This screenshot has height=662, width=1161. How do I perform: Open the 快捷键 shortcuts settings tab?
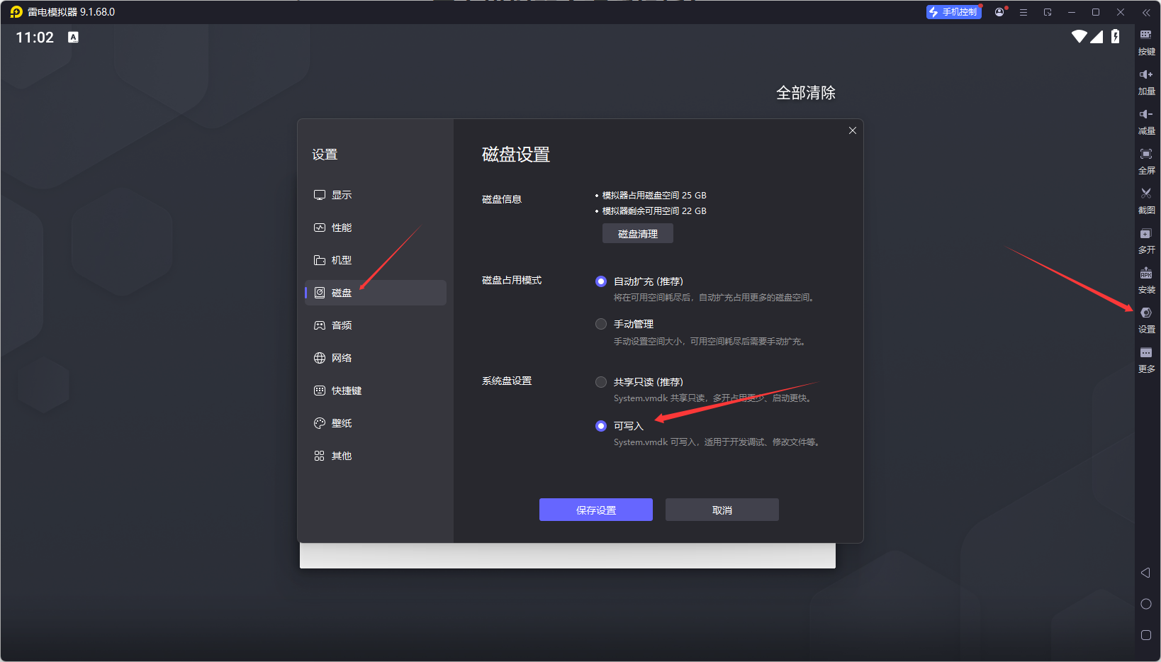tap(376, 391)
